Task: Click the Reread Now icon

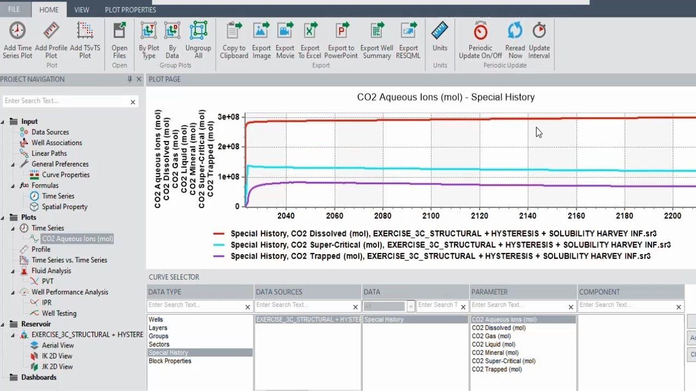Action: coord(515,31)
